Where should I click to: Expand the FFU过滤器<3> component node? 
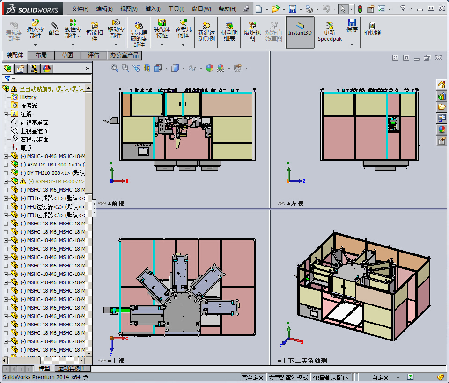click(x=6, y=215)
